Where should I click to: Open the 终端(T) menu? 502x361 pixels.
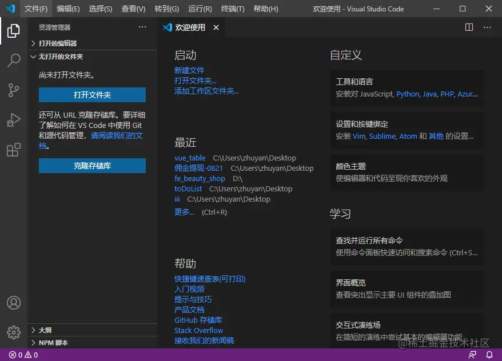233,9
